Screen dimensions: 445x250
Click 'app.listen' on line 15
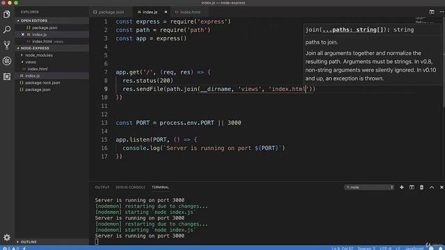point(133,140)
